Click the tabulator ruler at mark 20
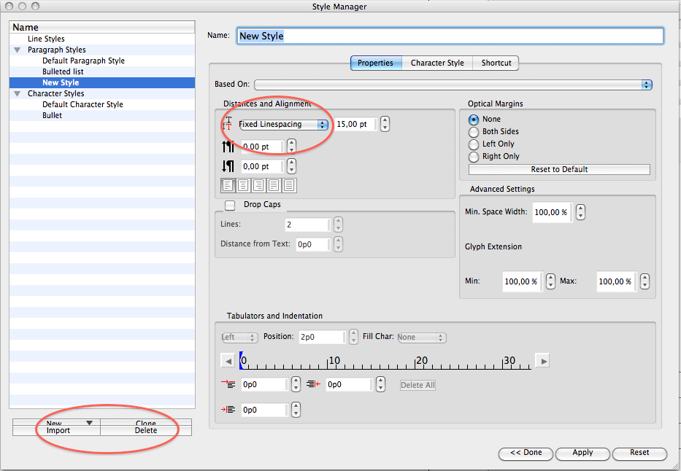 [418, 363]
